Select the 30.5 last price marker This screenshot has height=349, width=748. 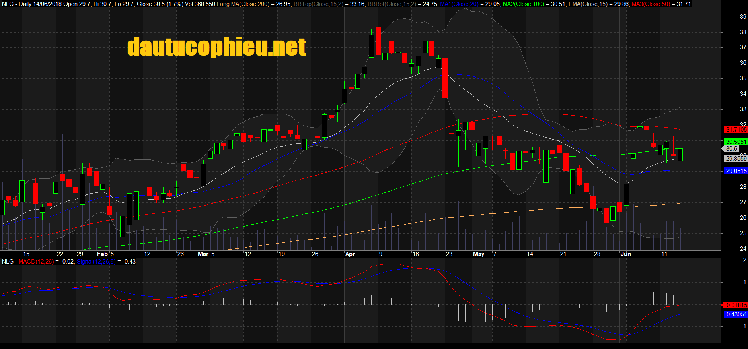click(x=731, y=149)
